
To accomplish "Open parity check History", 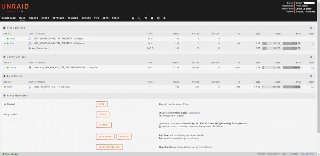I will [104, 125].
